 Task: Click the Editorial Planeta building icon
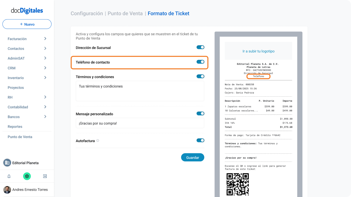7,163
